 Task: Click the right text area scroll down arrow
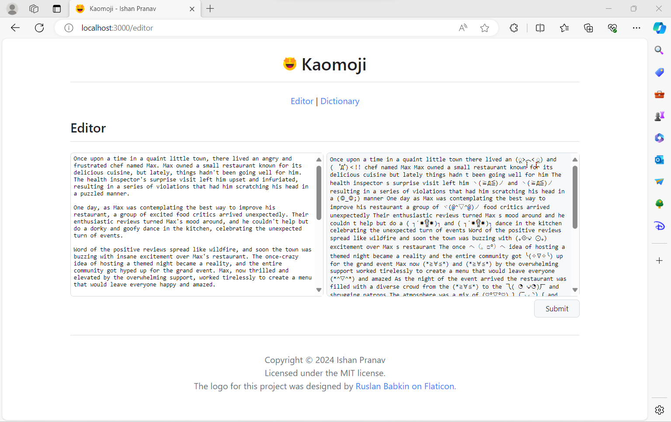tap(575, 290)
